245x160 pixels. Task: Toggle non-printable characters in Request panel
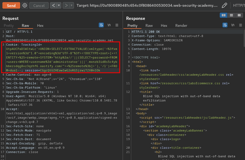(x=109, y=25)
